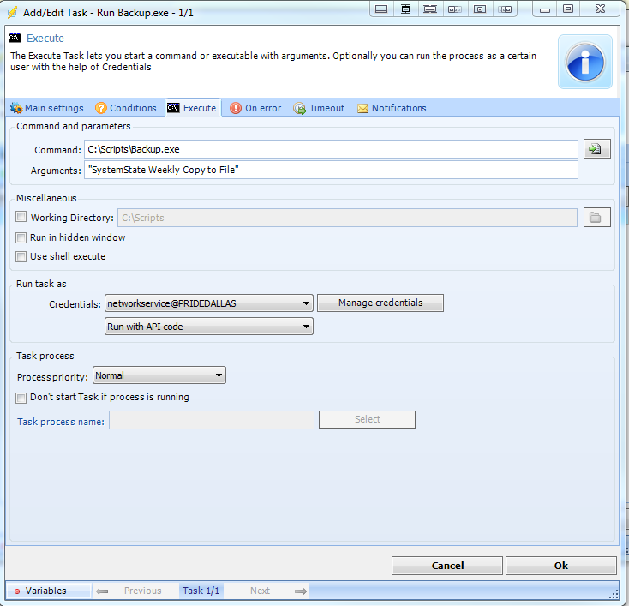Viewport: 629px width, 606px height.
Task: Click the Previous task left arrow
Action: coord(102,591)
